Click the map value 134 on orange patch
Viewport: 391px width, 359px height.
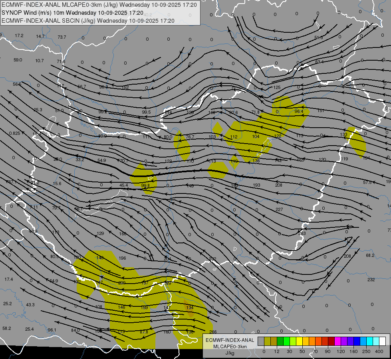190,308
